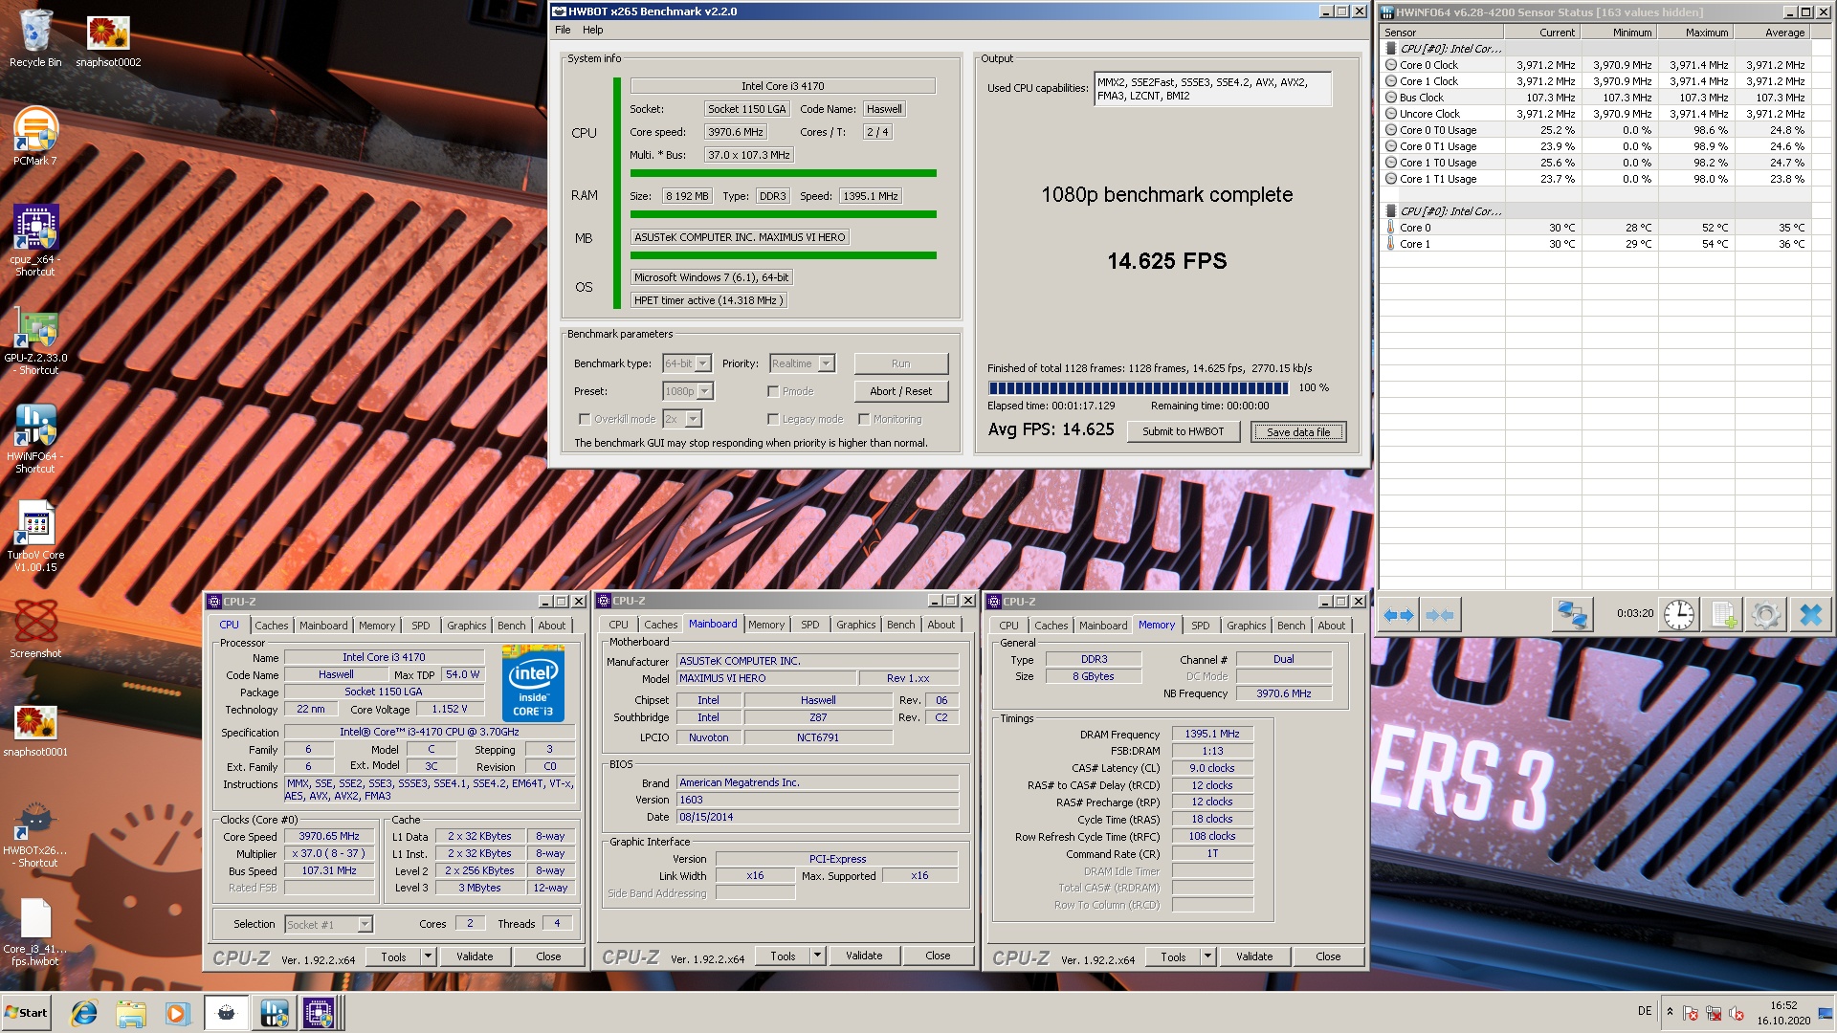Click HWiNFO clock reset timer icon

1678,615
